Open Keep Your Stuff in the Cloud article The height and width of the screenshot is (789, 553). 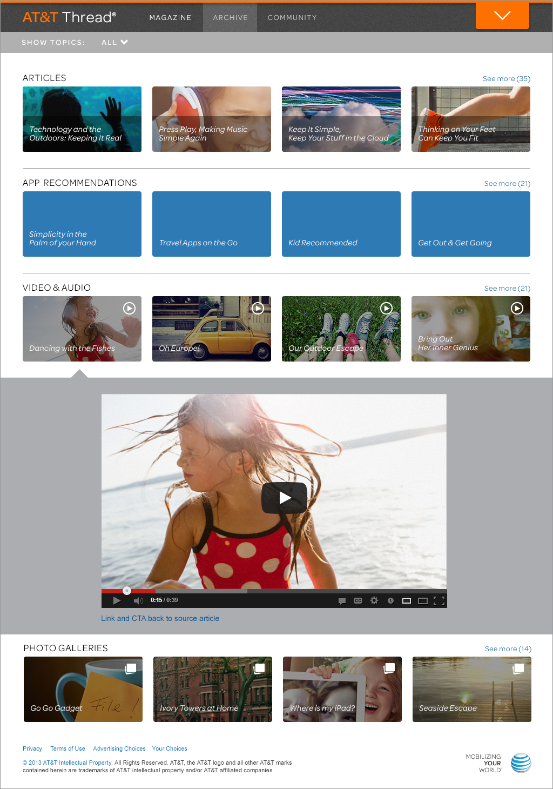(341, 119)
